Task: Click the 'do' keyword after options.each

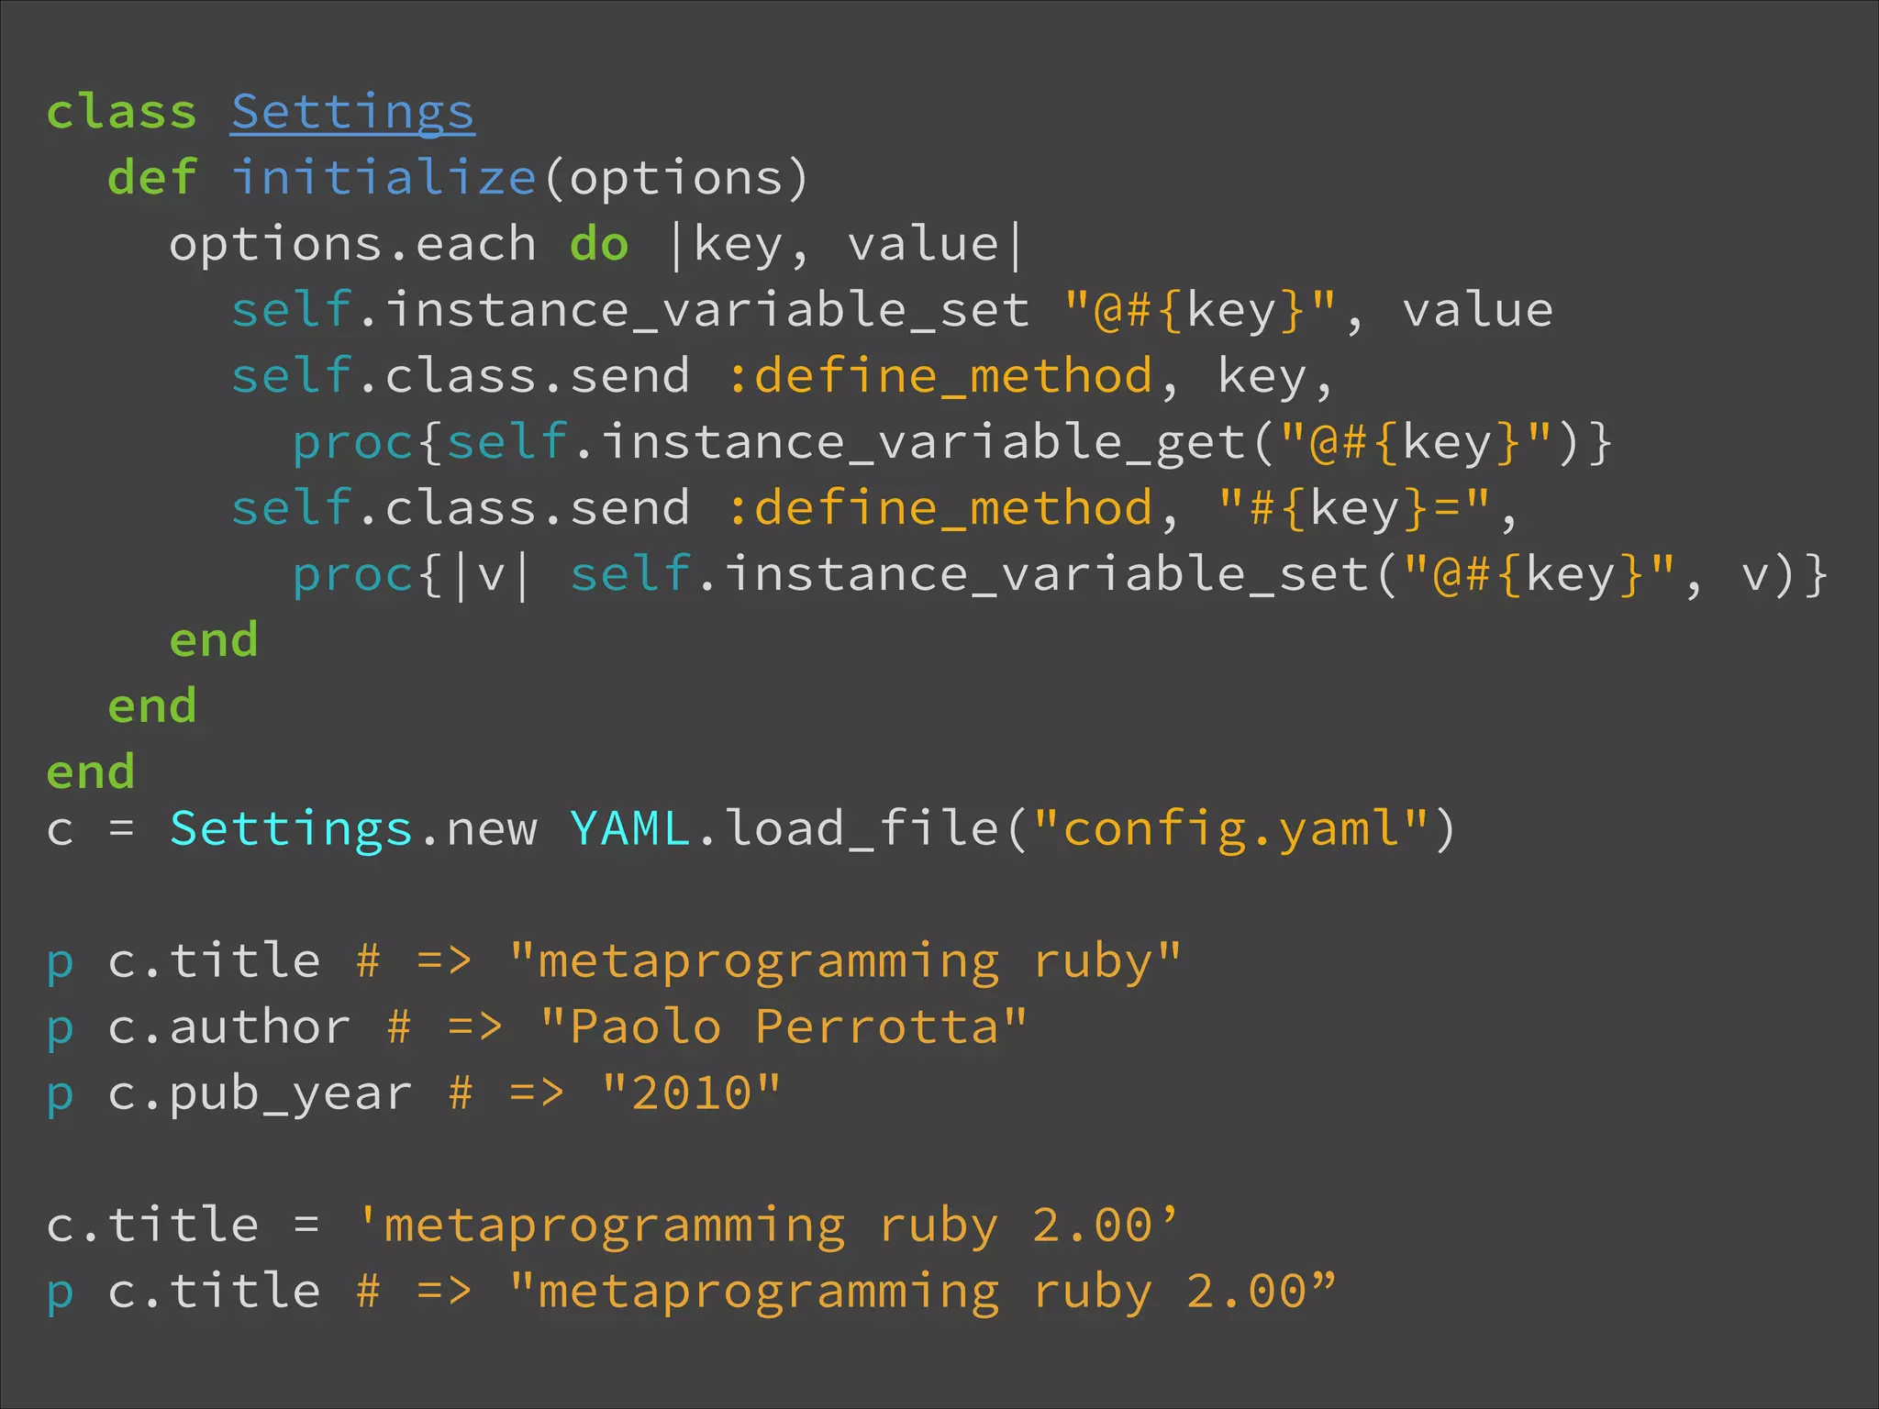Action: coord(599,244)
